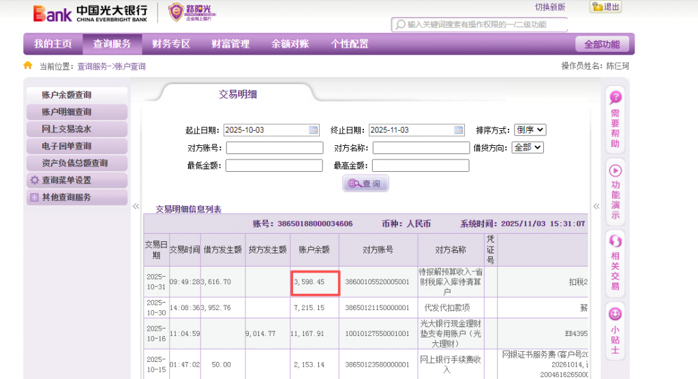The image size is (698, 379).
Task: Click the 查询 search button
Action: tap(365, 183)
